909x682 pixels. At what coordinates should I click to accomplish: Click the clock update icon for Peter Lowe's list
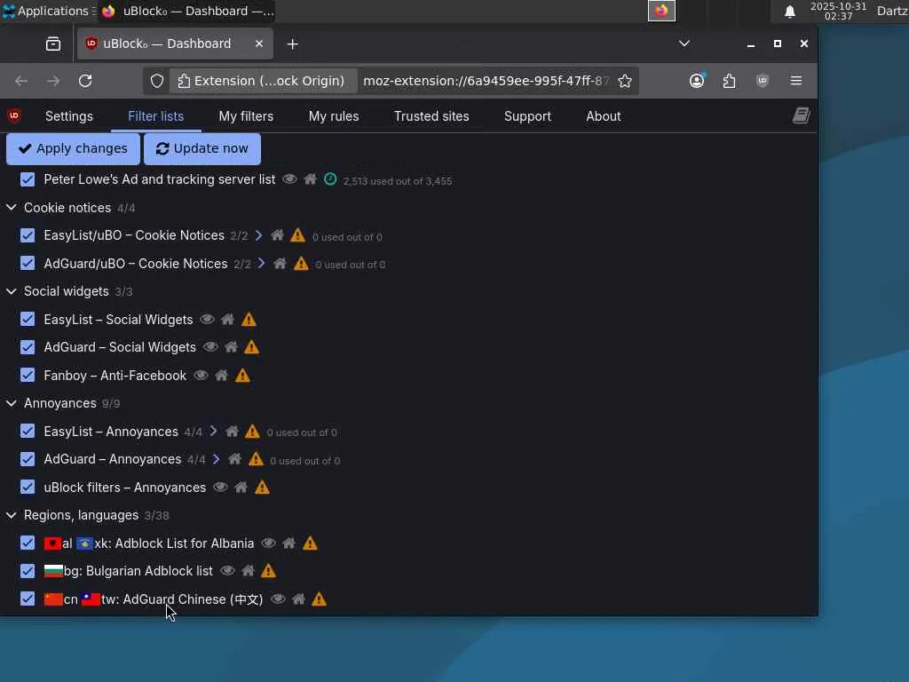(x=330, y=179)
